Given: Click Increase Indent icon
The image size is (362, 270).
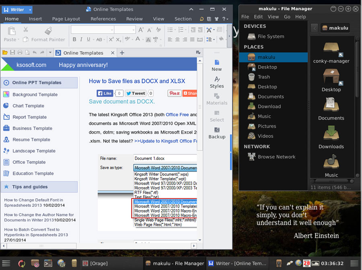Looking at the screenshot, I should (x=200, y=30).
